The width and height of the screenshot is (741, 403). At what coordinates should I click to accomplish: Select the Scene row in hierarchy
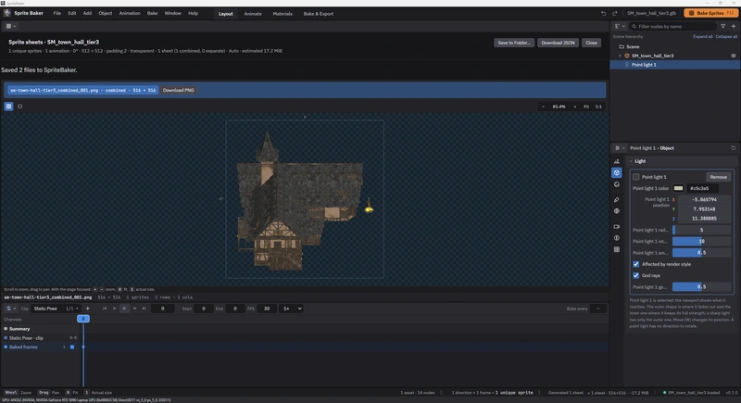tap(675, 46)
